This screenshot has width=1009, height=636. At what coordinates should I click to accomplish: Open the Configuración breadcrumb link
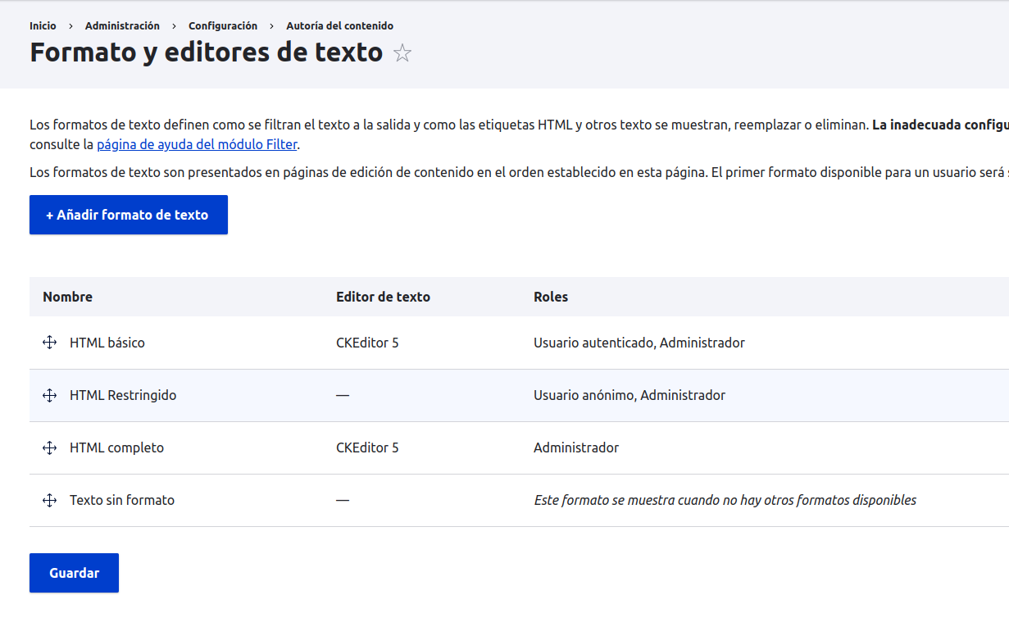pos(223,26)
